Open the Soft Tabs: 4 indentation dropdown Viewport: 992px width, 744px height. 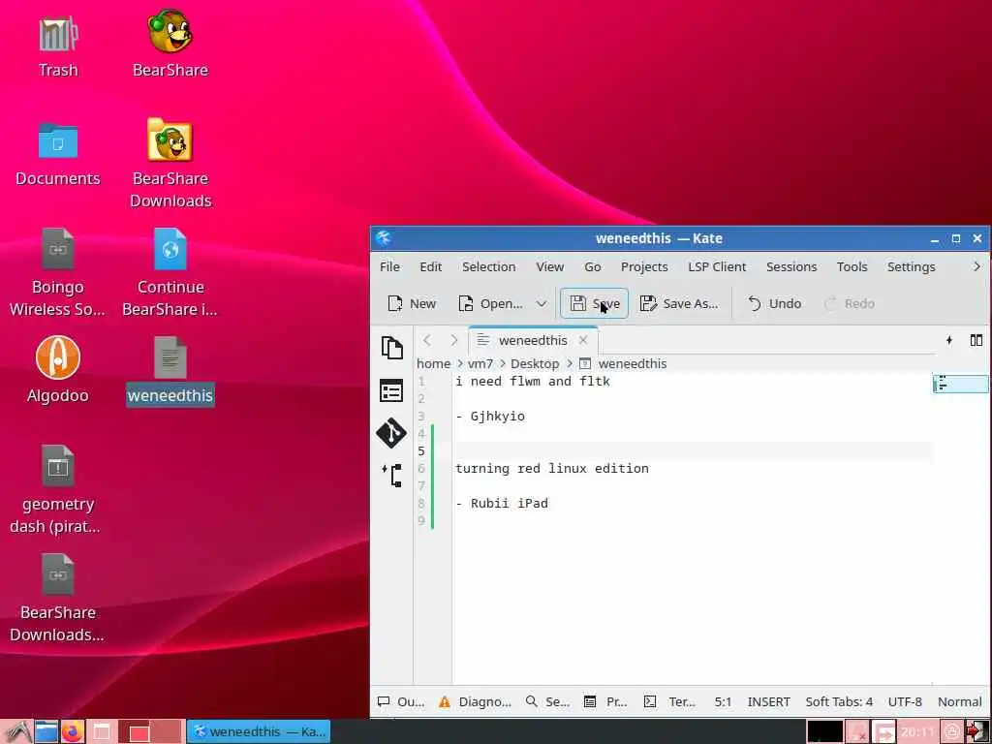839,701
